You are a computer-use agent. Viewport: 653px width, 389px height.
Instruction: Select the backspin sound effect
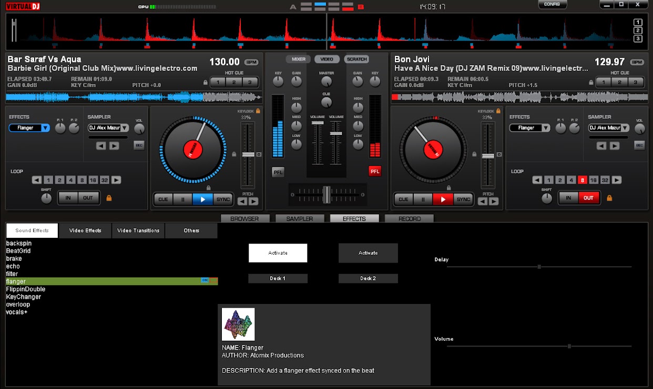tap(111, 244)
